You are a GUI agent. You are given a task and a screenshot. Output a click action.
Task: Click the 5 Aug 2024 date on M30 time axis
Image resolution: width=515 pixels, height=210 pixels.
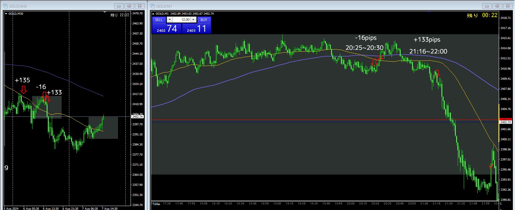pos(11,208)
